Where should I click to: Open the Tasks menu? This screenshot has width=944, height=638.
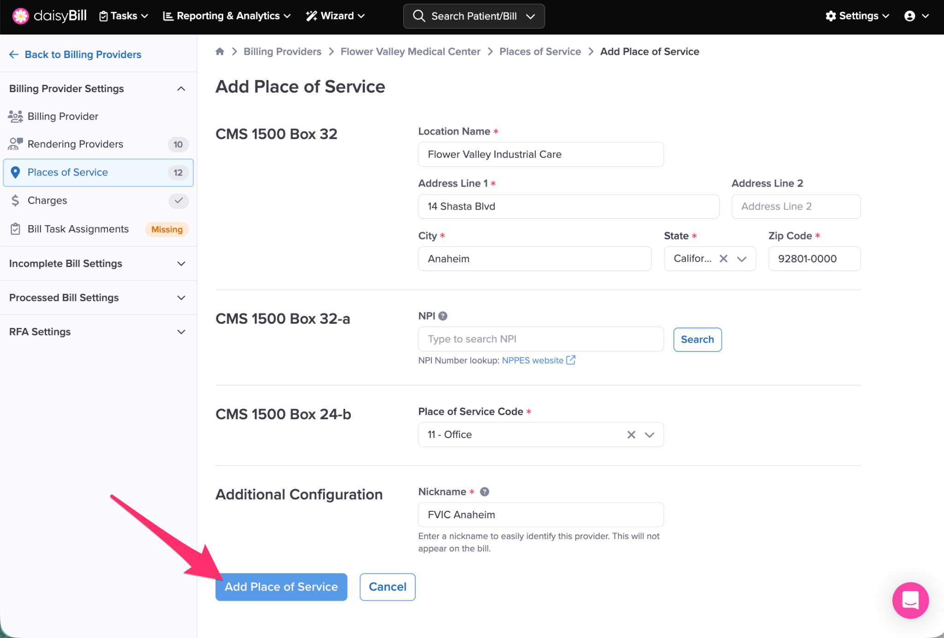pyautogui.click(x=124, y=16)
